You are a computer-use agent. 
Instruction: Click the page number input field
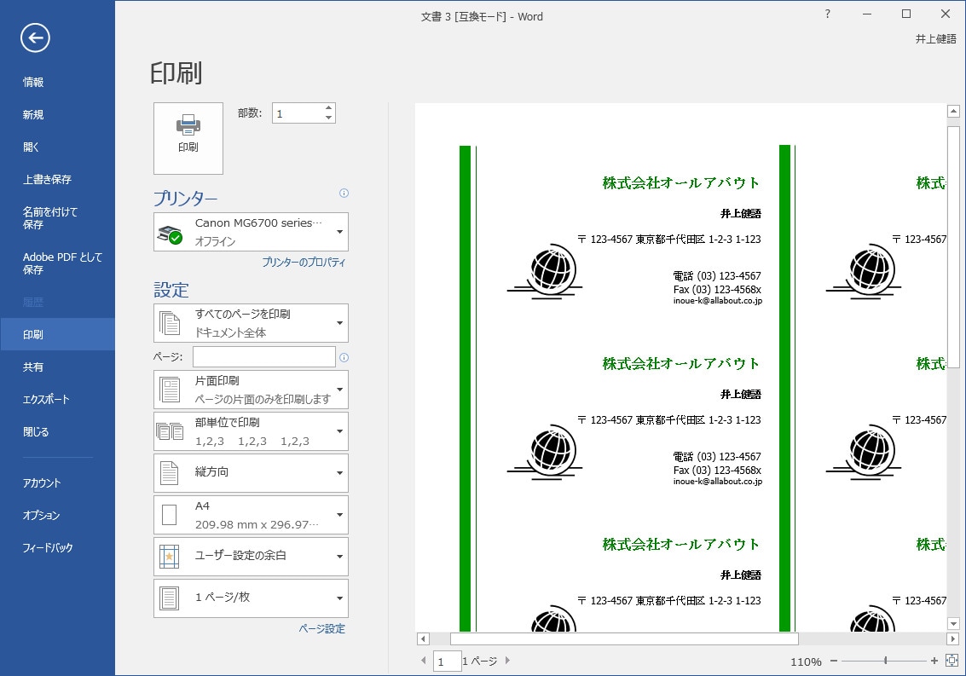447,661
